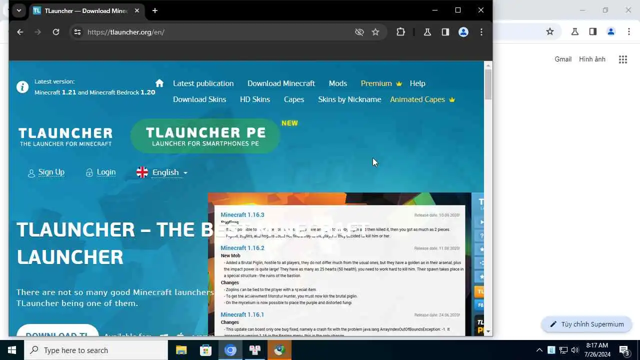Viewport: 640px width, 360px height.
Task: Go to the Capes page
Action: 294,99
